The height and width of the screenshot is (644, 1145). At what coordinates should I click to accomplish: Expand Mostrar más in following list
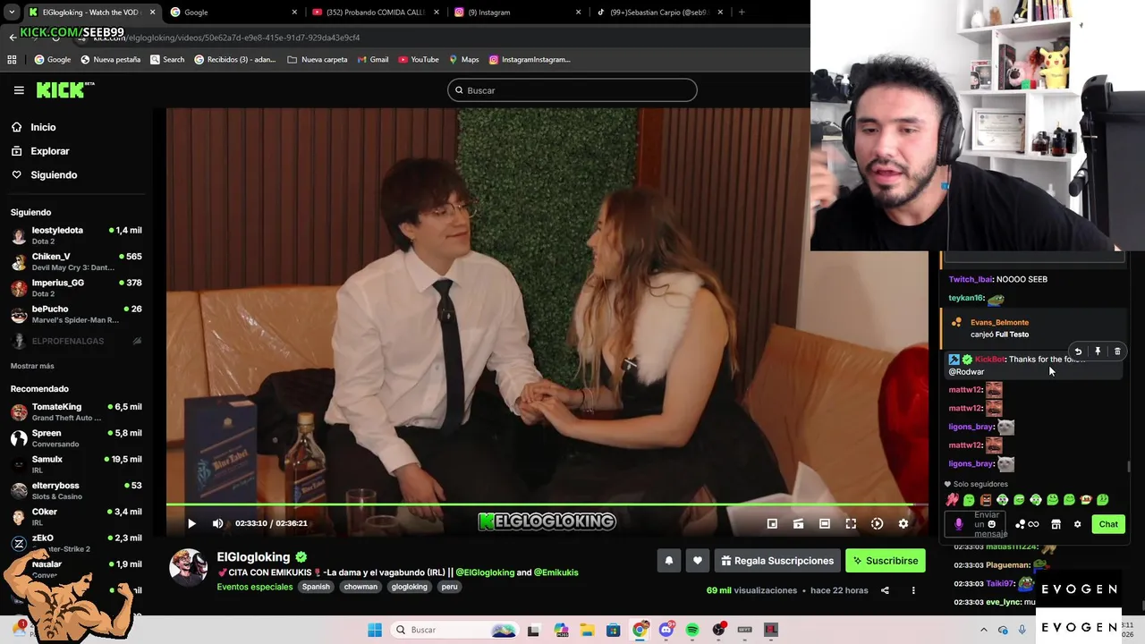[x=32, y=366]
